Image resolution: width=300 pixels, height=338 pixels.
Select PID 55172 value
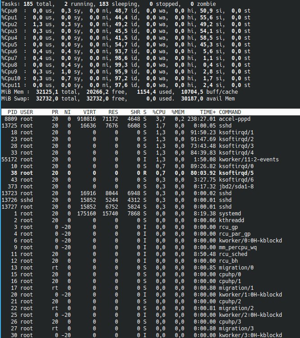(9, 159)
